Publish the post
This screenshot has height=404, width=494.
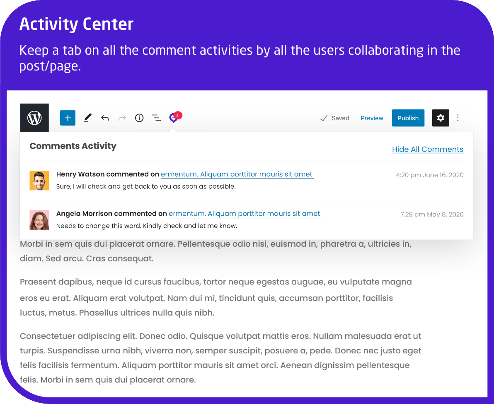pyautogui.click(x=408, y=118)
